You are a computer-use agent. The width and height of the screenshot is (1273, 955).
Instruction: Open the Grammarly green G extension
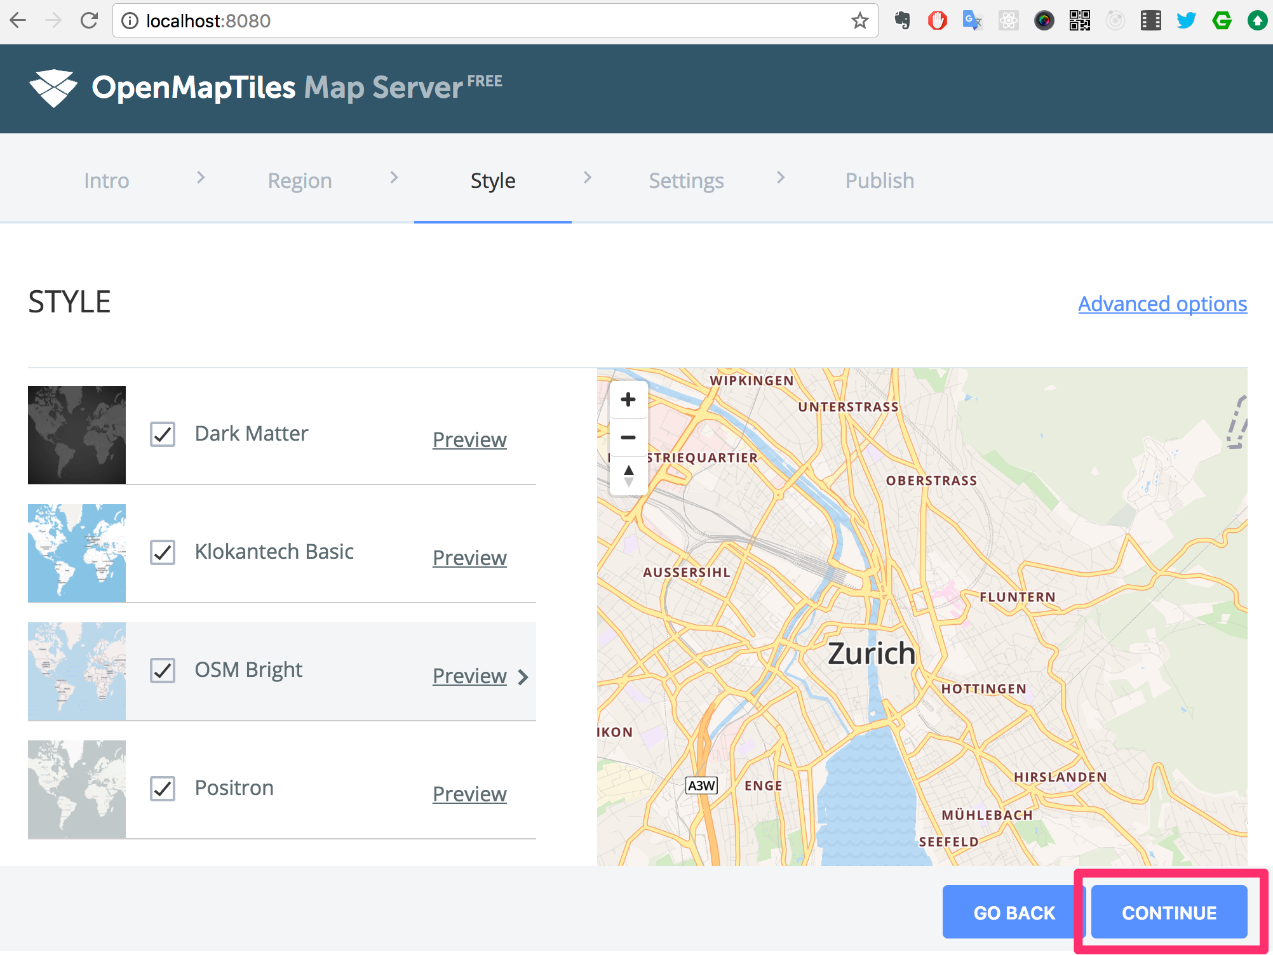1222,21
